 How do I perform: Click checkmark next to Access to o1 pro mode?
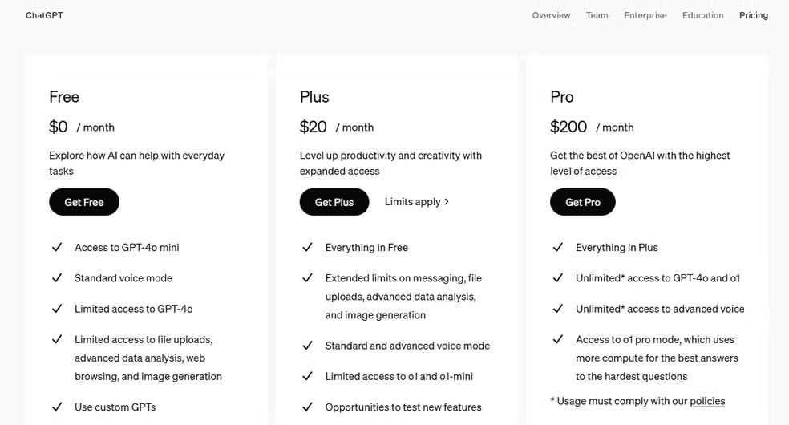[558, 339]
